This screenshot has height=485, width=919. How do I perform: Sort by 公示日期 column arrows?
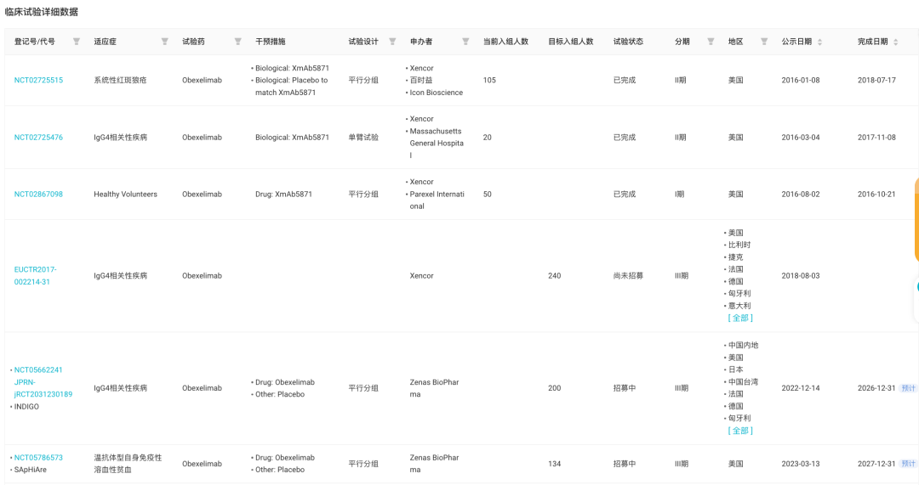[820, 42]
